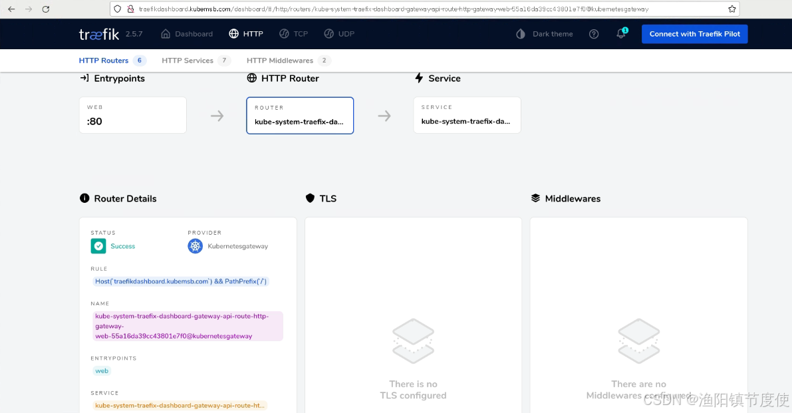Open the SERVICE kube-system-traefix card
The width and height of the screenshot is (792, 413).
[x=467, y=115]
